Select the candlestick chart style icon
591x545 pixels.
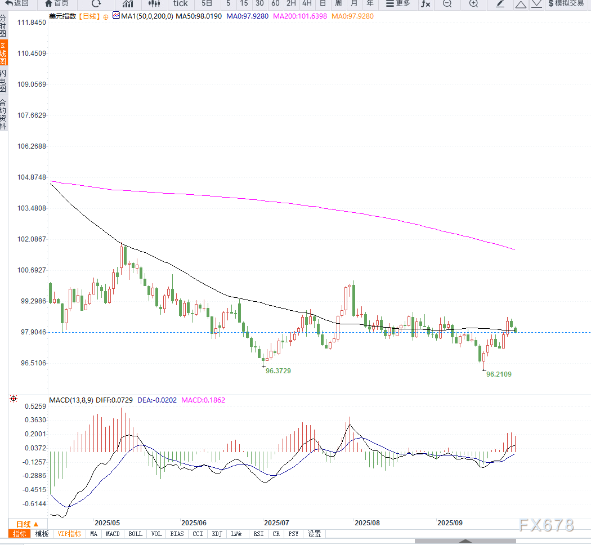tap(154, 3)
